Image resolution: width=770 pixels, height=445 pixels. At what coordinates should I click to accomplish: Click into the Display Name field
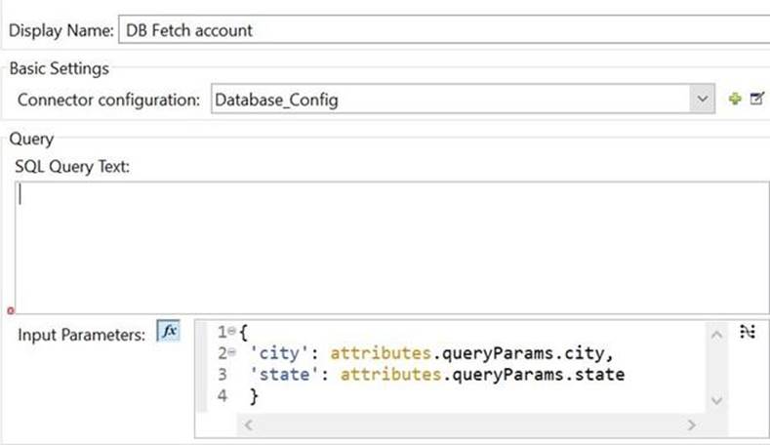(x=439, y=30)
